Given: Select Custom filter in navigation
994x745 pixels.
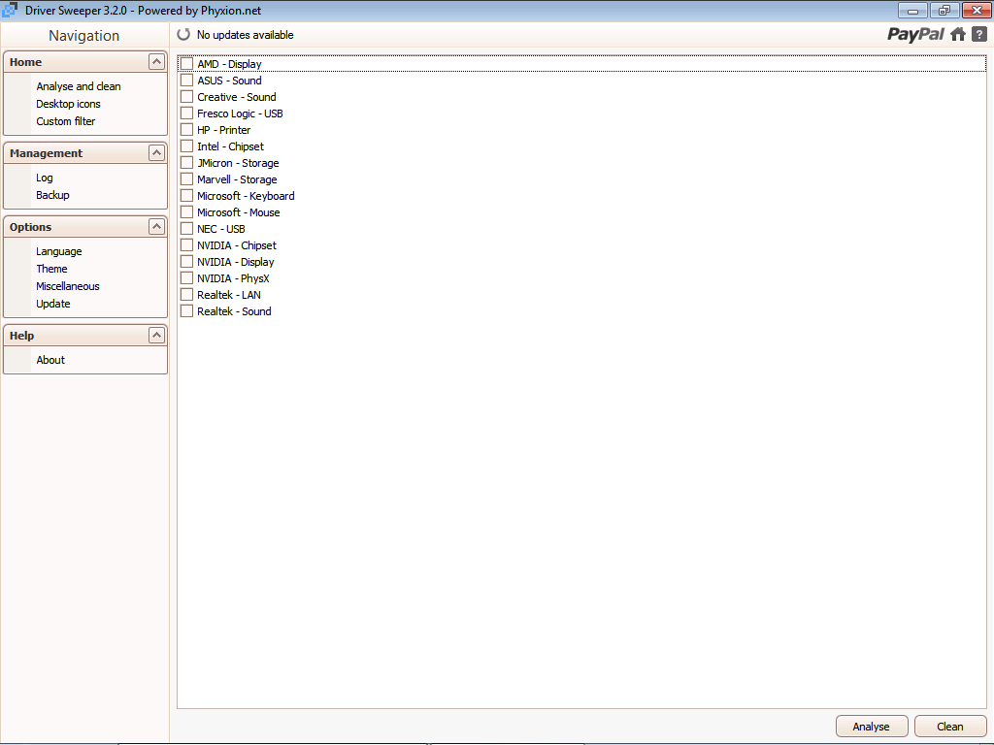Looking at the screenshot, I should [x=66, y=121].
